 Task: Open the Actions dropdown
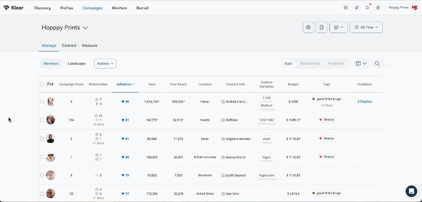pos(105,63)
